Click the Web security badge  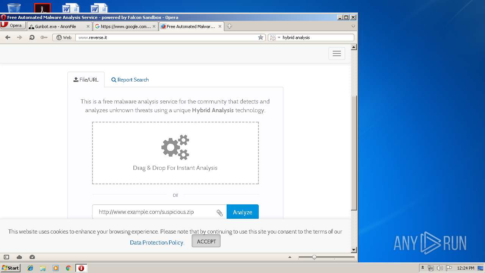[64, 38]
